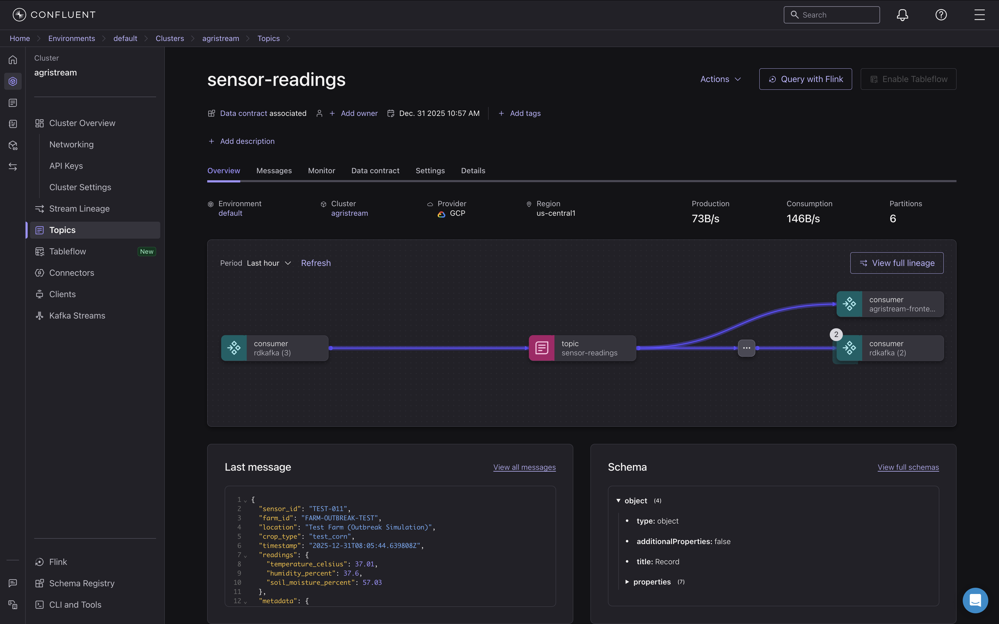This screenshot has height=624, width=999.
Task: Open the help question mark icon
Action: tap(941, 15)
